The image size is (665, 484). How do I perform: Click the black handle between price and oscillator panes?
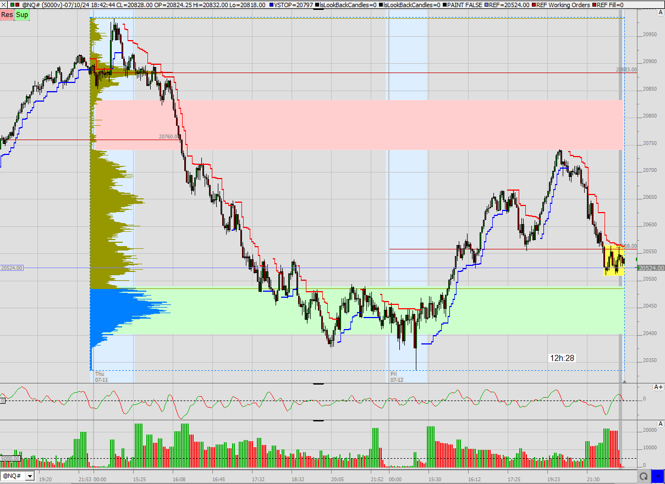point(318,383)
